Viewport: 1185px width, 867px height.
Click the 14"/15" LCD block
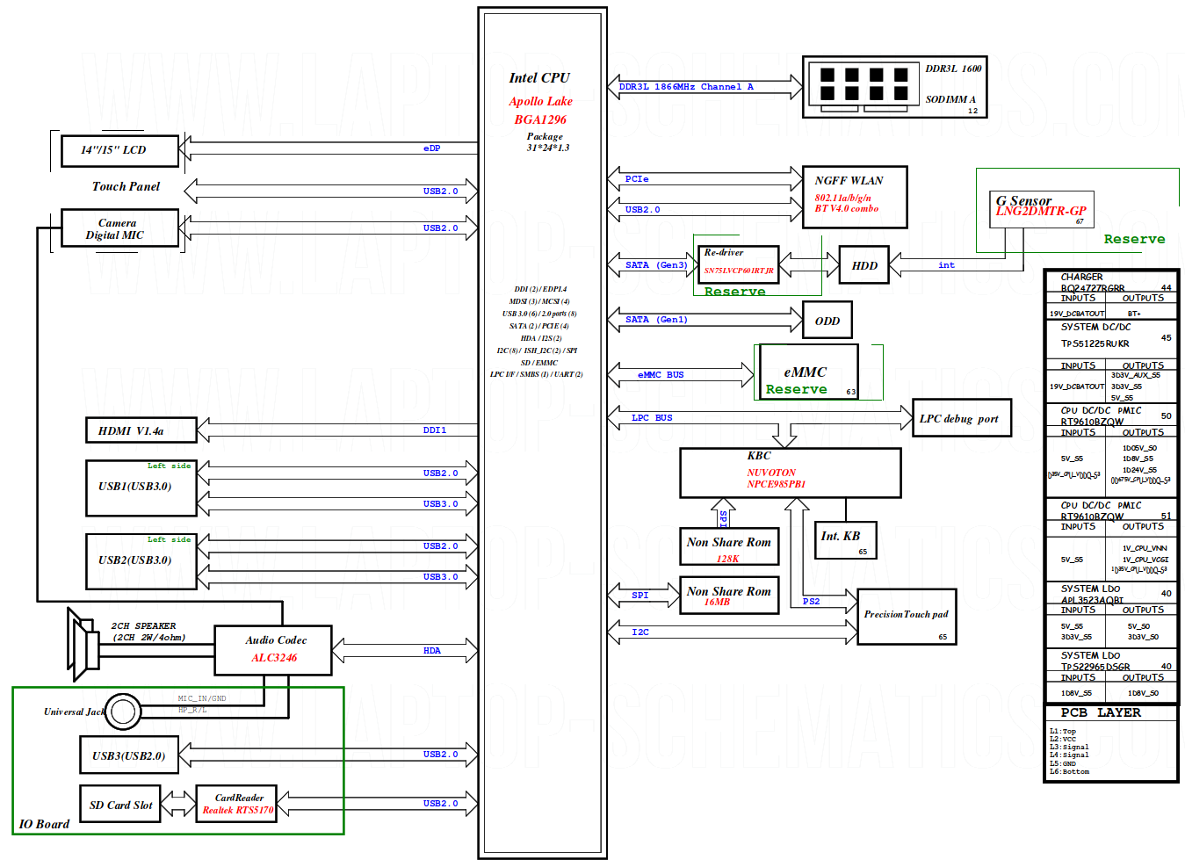pyautogui.click(x=119, y=150)
